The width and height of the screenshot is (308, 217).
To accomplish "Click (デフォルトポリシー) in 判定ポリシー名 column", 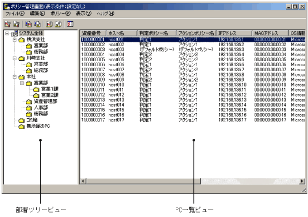I will (157, 49).
